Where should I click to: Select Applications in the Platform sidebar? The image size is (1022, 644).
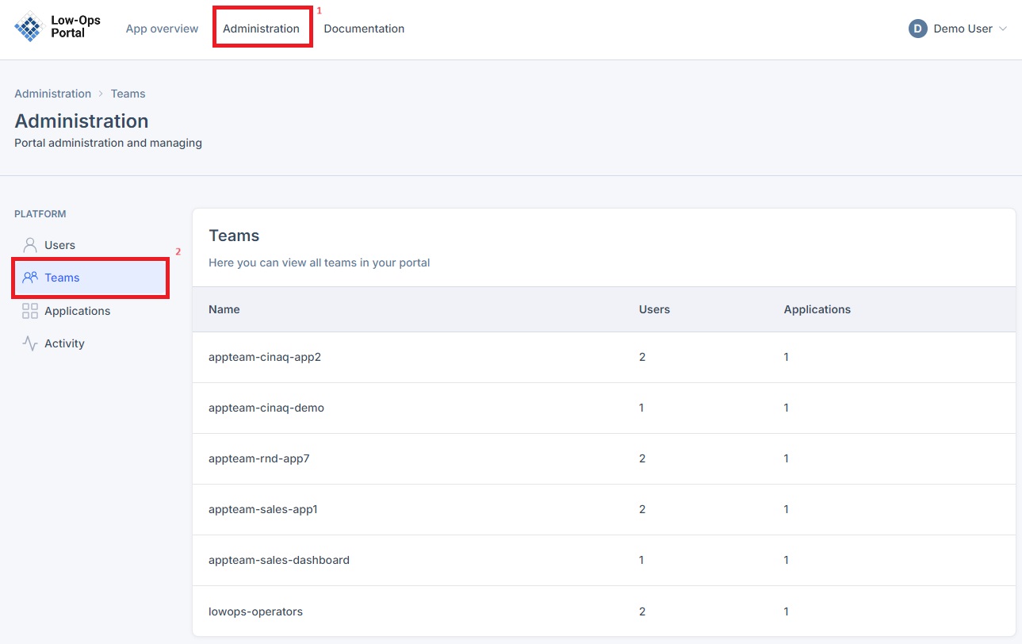(x=90, y=311)
